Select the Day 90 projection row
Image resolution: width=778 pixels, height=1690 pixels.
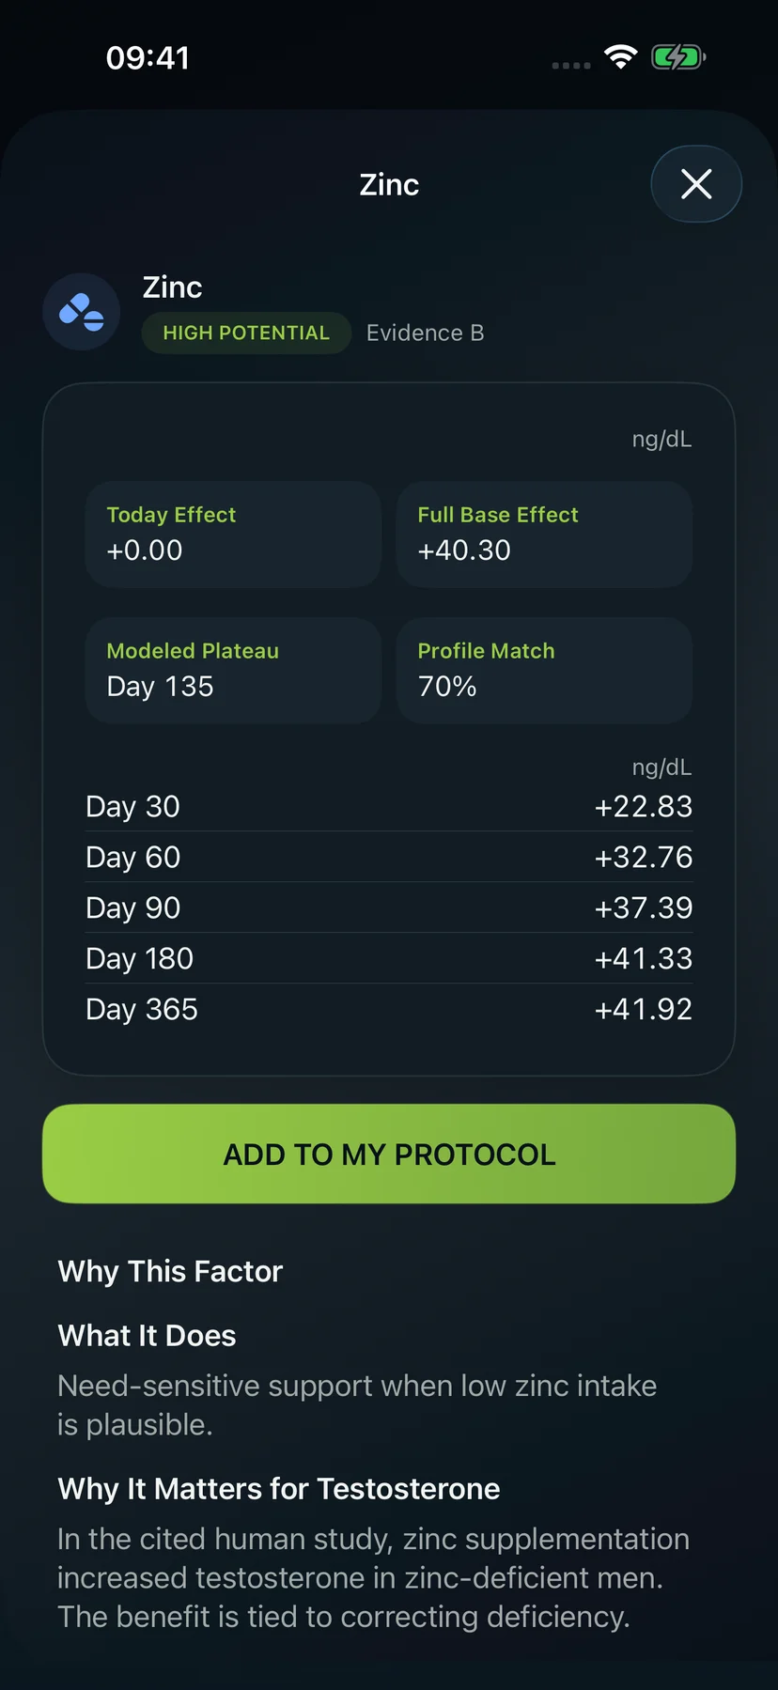point(389,907)
